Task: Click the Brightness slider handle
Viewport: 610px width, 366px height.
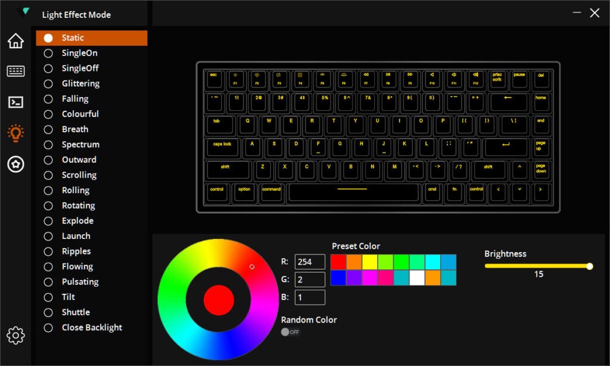Action: (x=590, y=266)
